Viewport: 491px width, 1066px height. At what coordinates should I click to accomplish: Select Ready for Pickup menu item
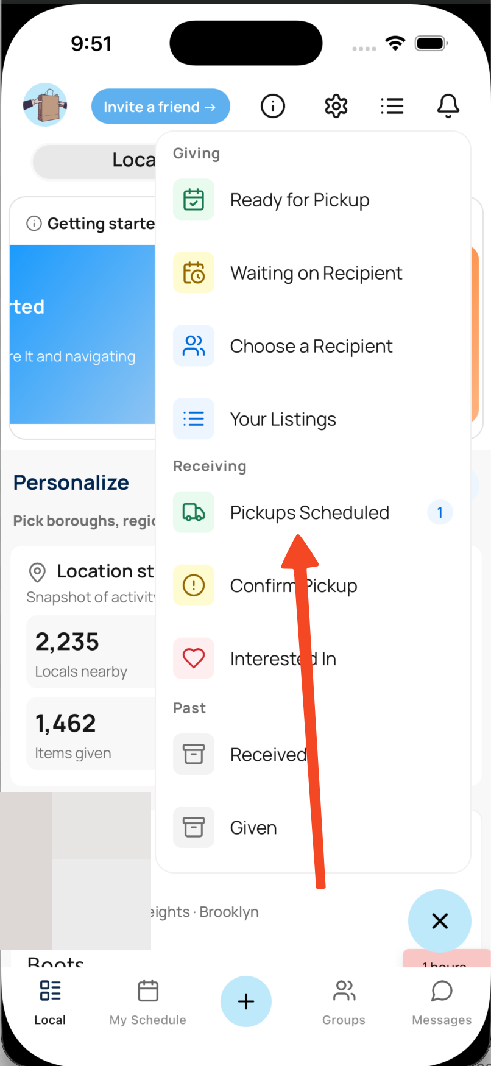[300, 200]
